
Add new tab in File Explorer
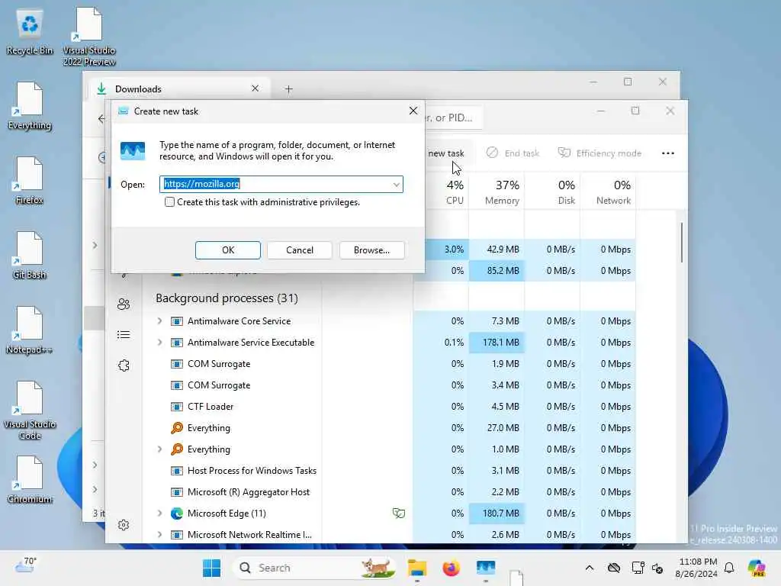tap(288, 89)
